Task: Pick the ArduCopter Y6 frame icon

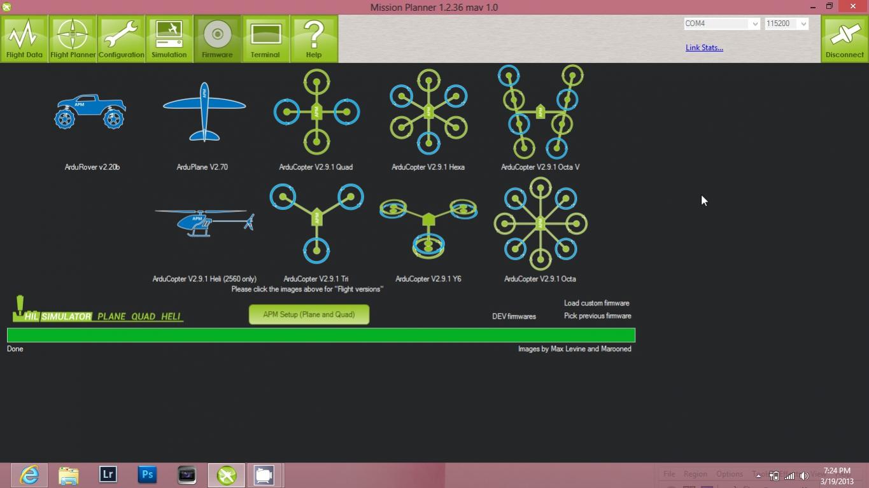Action: point(428,223)
